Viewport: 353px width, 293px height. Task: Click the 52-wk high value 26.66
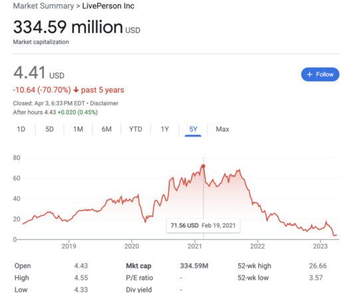(318, 266)
